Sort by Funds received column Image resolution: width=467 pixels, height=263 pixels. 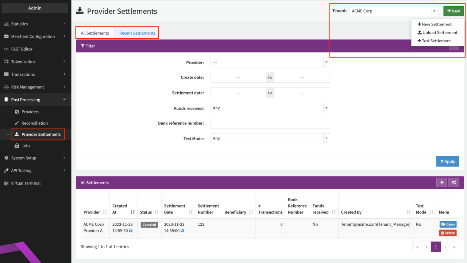[333, 212]
